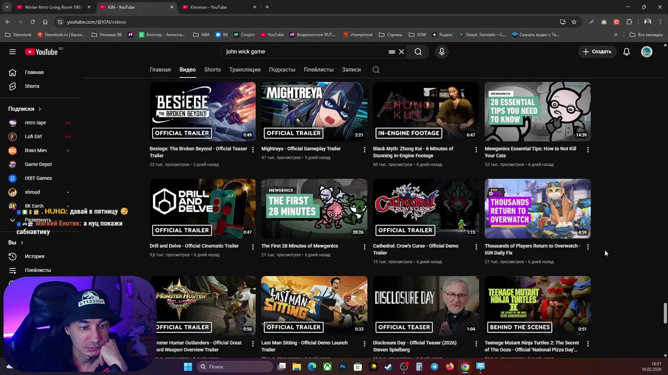
Task: Select the Видео channel tab
Action: click(x=187, y=70)
